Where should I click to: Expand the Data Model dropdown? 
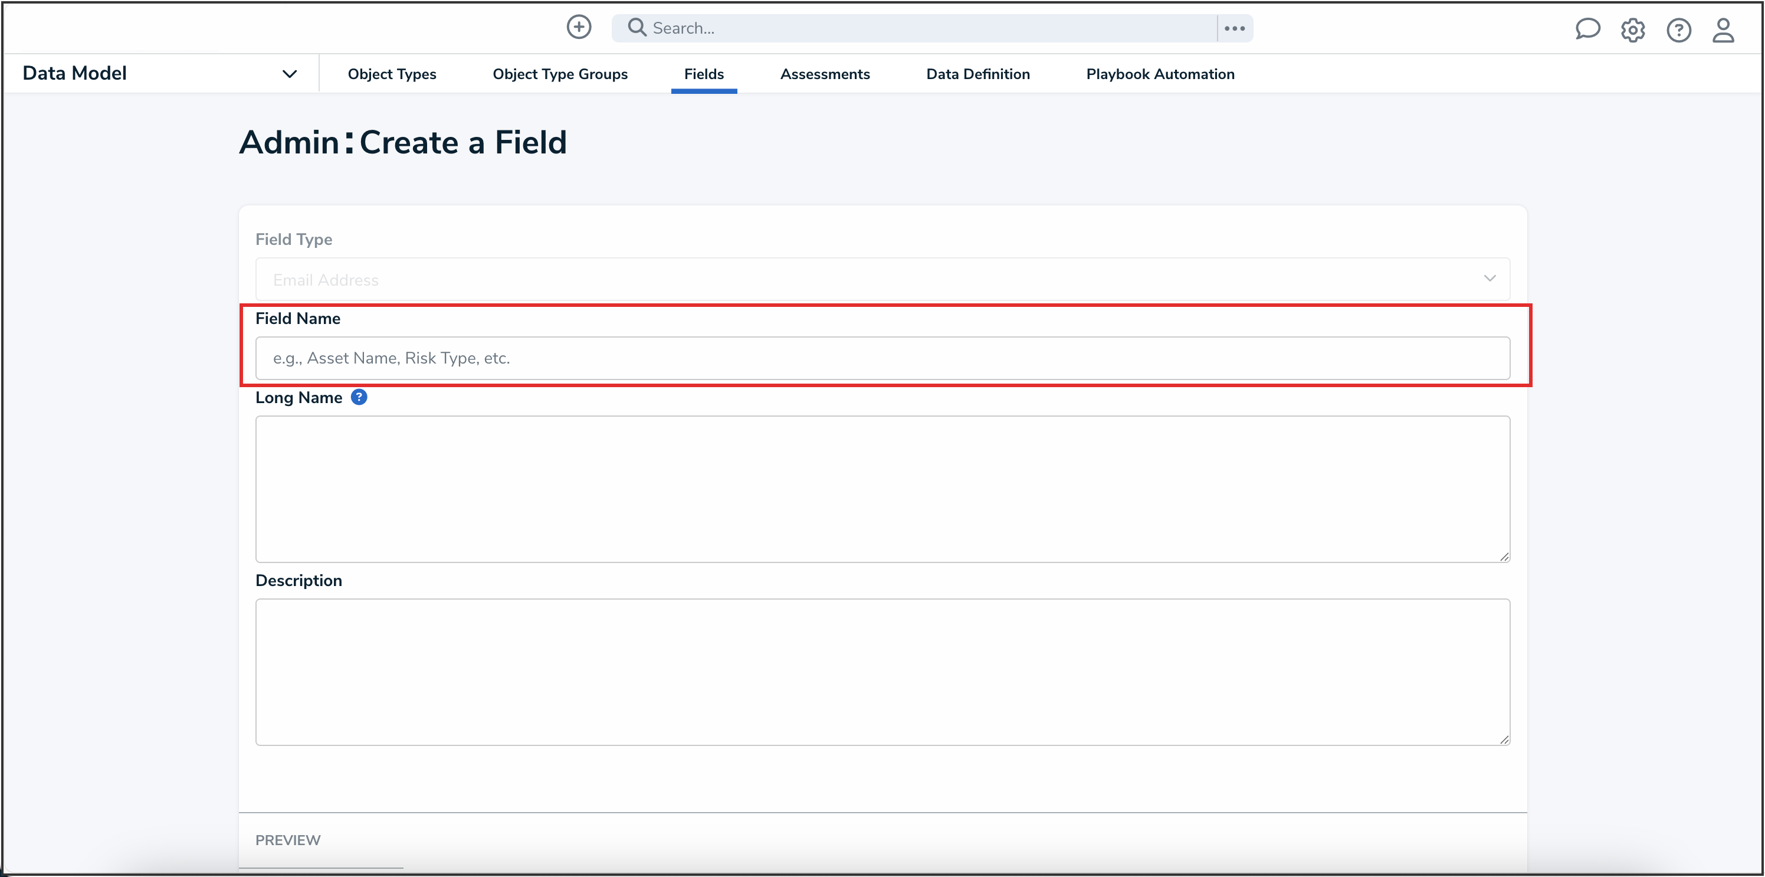(x=289, y=73)
